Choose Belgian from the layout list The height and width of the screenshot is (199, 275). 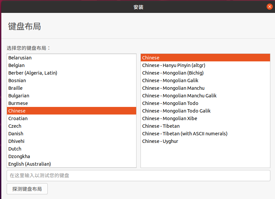pyautogui.click(x=72, y=65)
